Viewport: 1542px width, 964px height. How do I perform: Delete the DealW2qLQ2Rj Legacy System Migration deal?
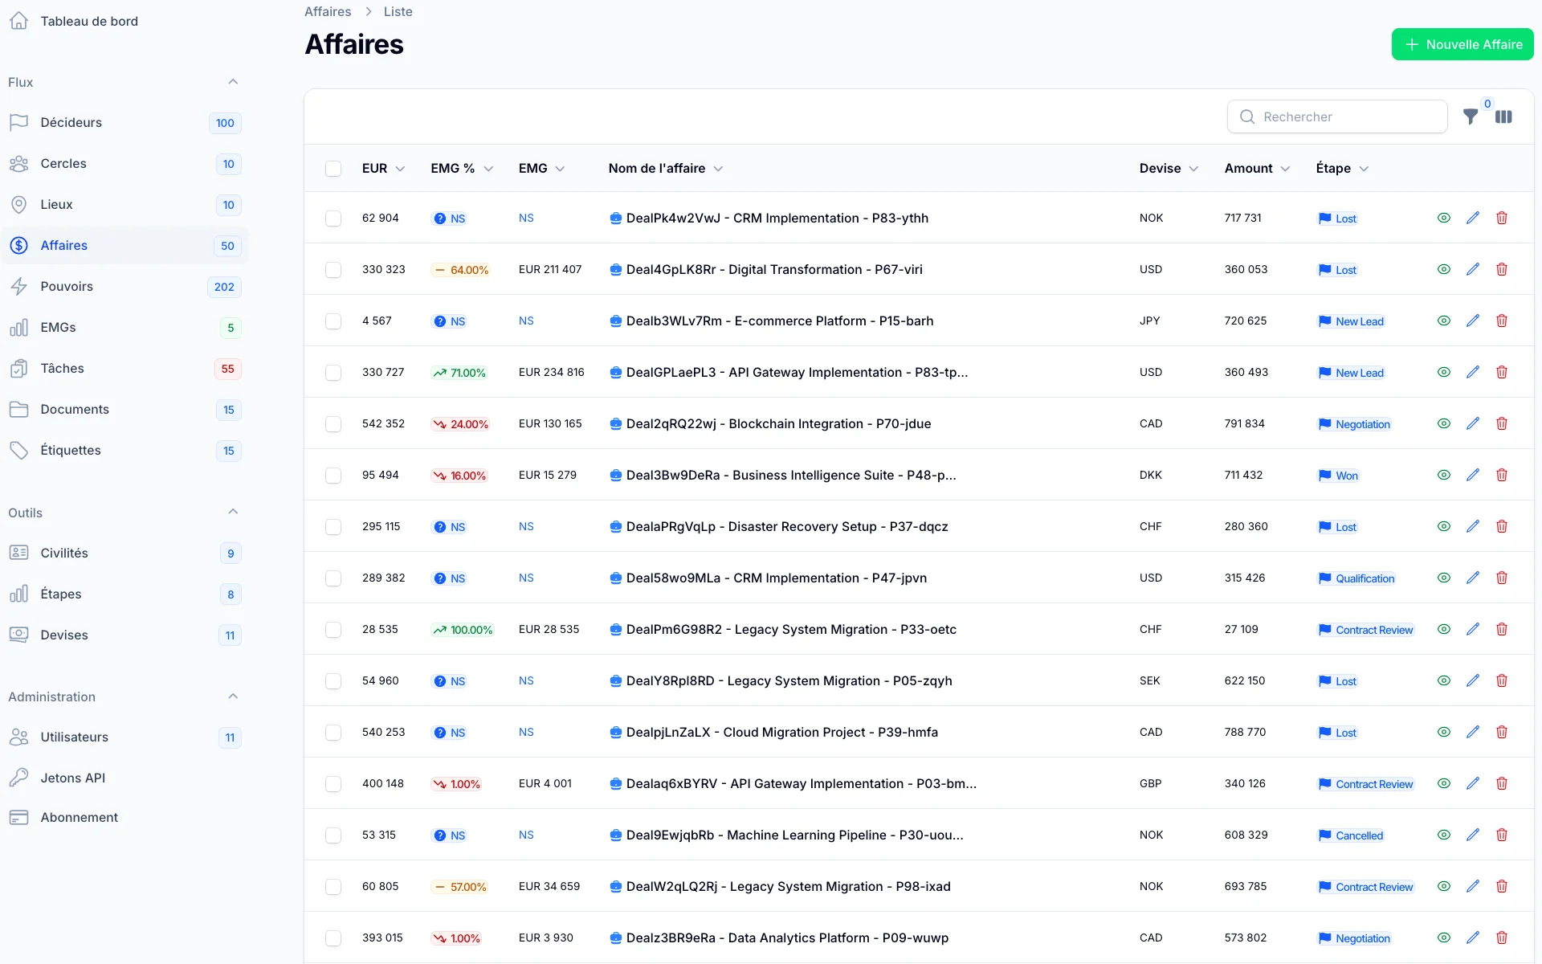coord(1501,886)
